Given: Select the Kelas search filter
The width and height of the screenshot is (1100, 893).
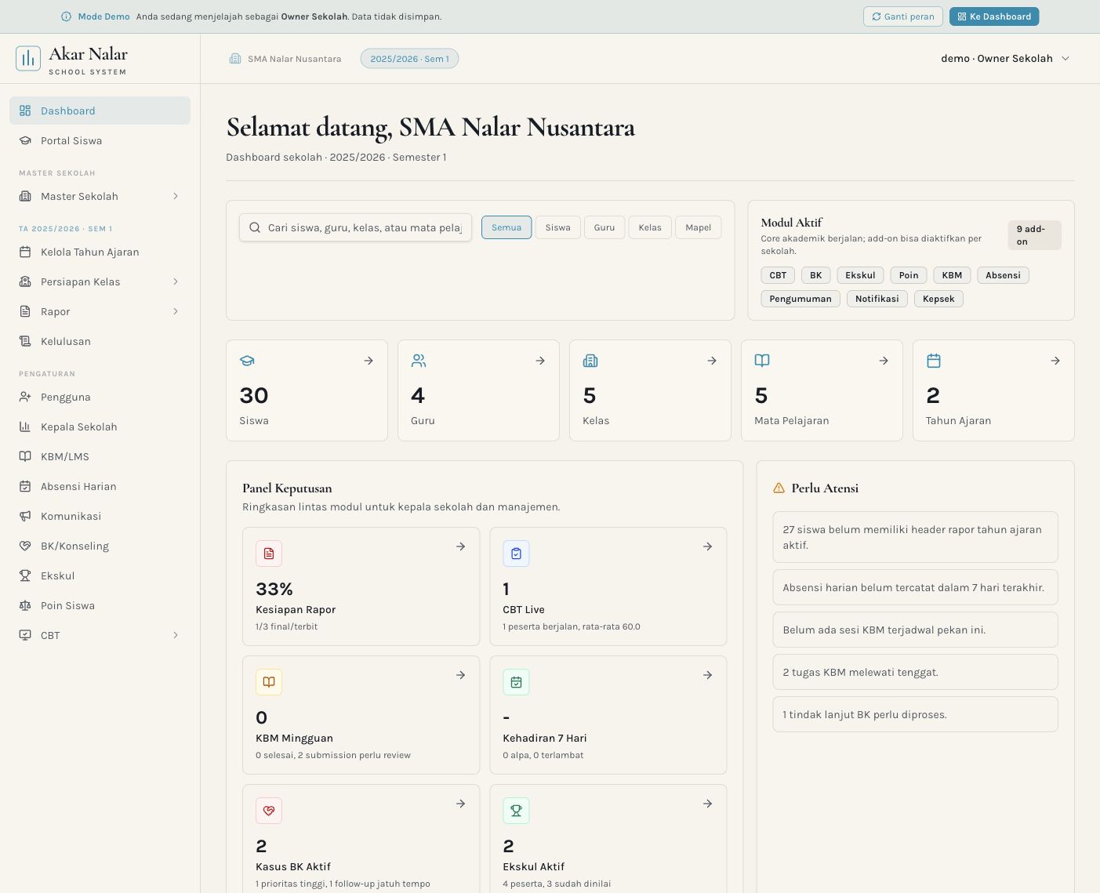Looking at the screenshot, I should point(650,227).
